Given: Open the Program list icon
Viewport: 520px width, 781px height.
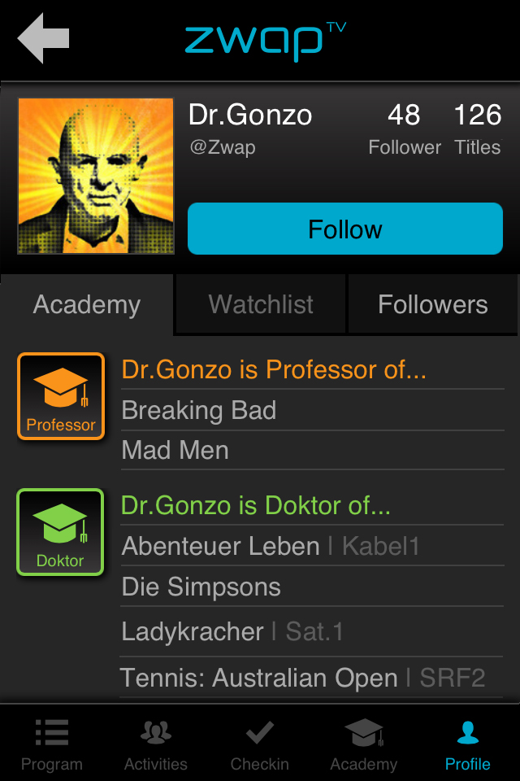Looking at the screenshot, I should [x=52, y=733].
